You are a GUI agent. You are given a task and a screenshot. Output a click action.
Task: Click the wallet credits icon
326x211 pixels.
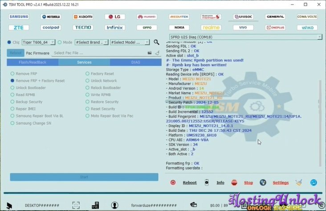pos(193,205)
